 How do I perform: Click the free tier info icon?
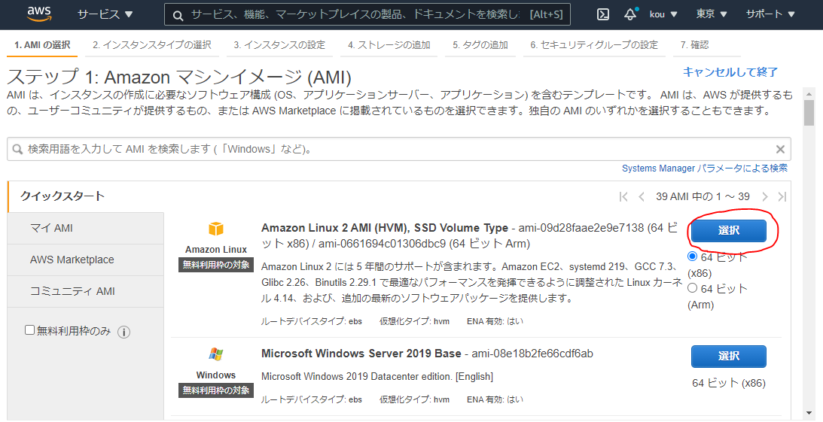coord(124,332)
